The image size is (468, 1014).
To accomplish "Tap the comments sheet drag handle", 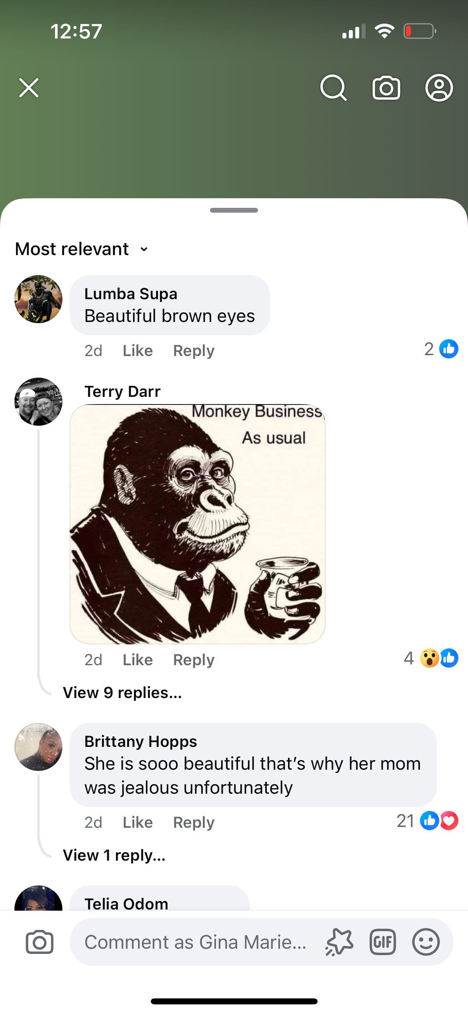I will click(234, 210).
